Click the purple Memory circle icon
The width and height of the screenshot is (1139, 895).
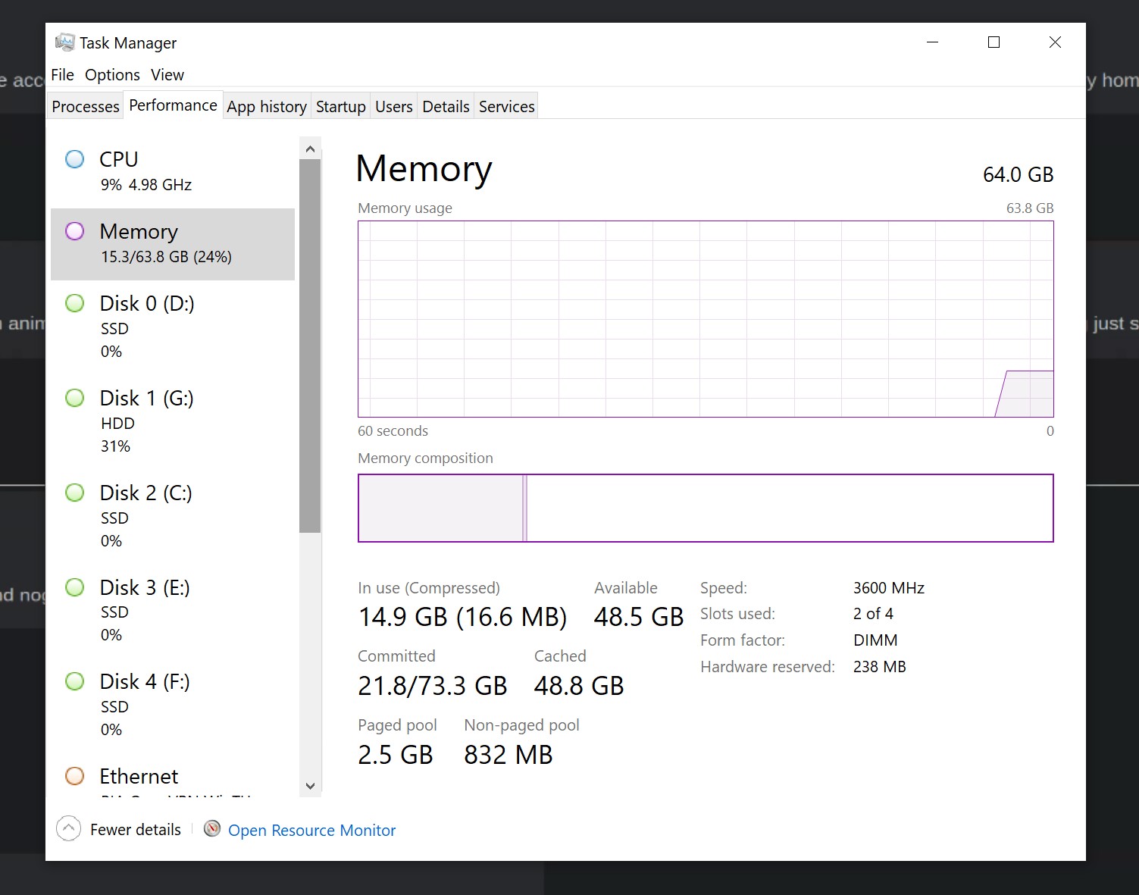(74, 231)
